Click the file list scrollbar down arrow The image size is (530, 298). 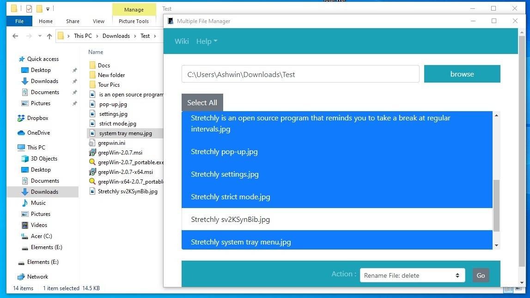(x=496, y=245)
